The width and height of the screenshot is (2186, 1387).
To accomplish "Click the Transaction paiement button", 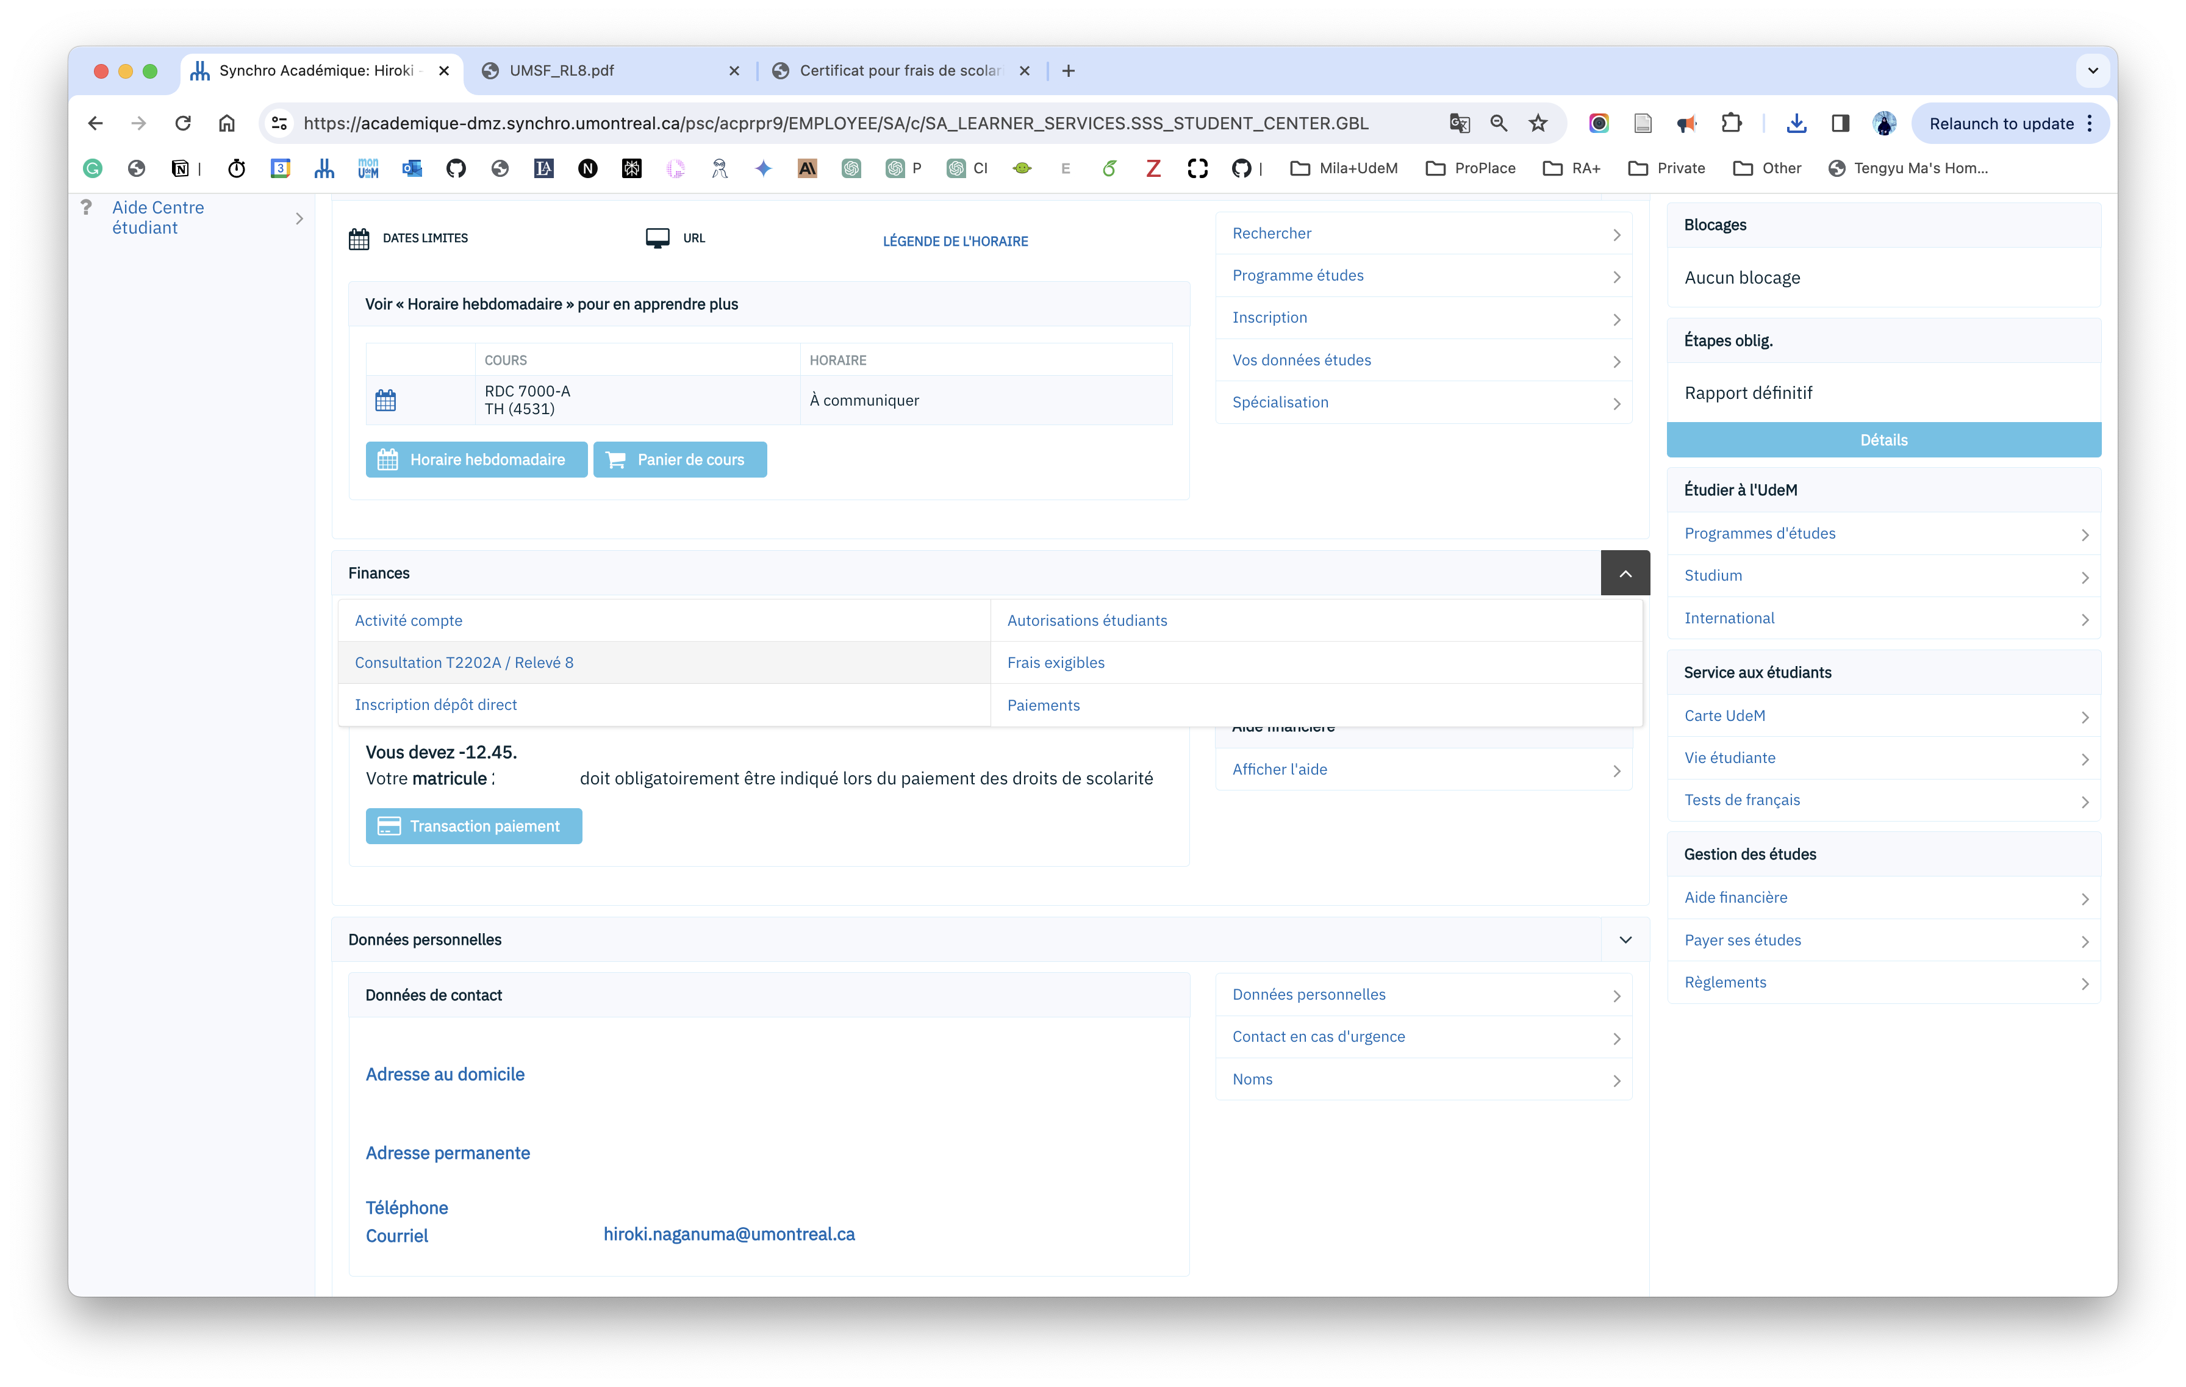I will [474, 826].
